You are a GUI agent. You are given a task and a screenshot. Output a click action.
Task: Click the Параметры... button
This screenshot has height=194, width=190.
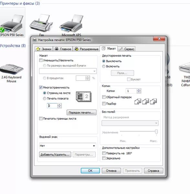(x=84, y=155)
